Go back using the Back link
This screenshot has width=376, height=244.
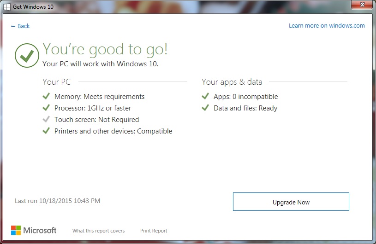(x=20, y=26)
